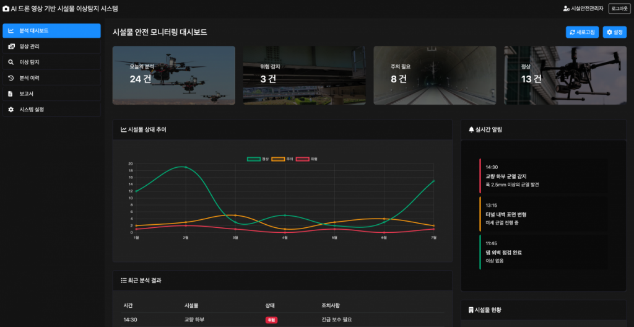
Task: Click the gear icon for 시스템 설정
Action: coord(11,110)
